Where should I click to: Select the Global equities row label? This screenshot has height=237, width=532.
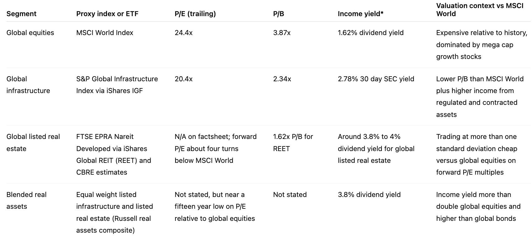(x=30, y=33)
